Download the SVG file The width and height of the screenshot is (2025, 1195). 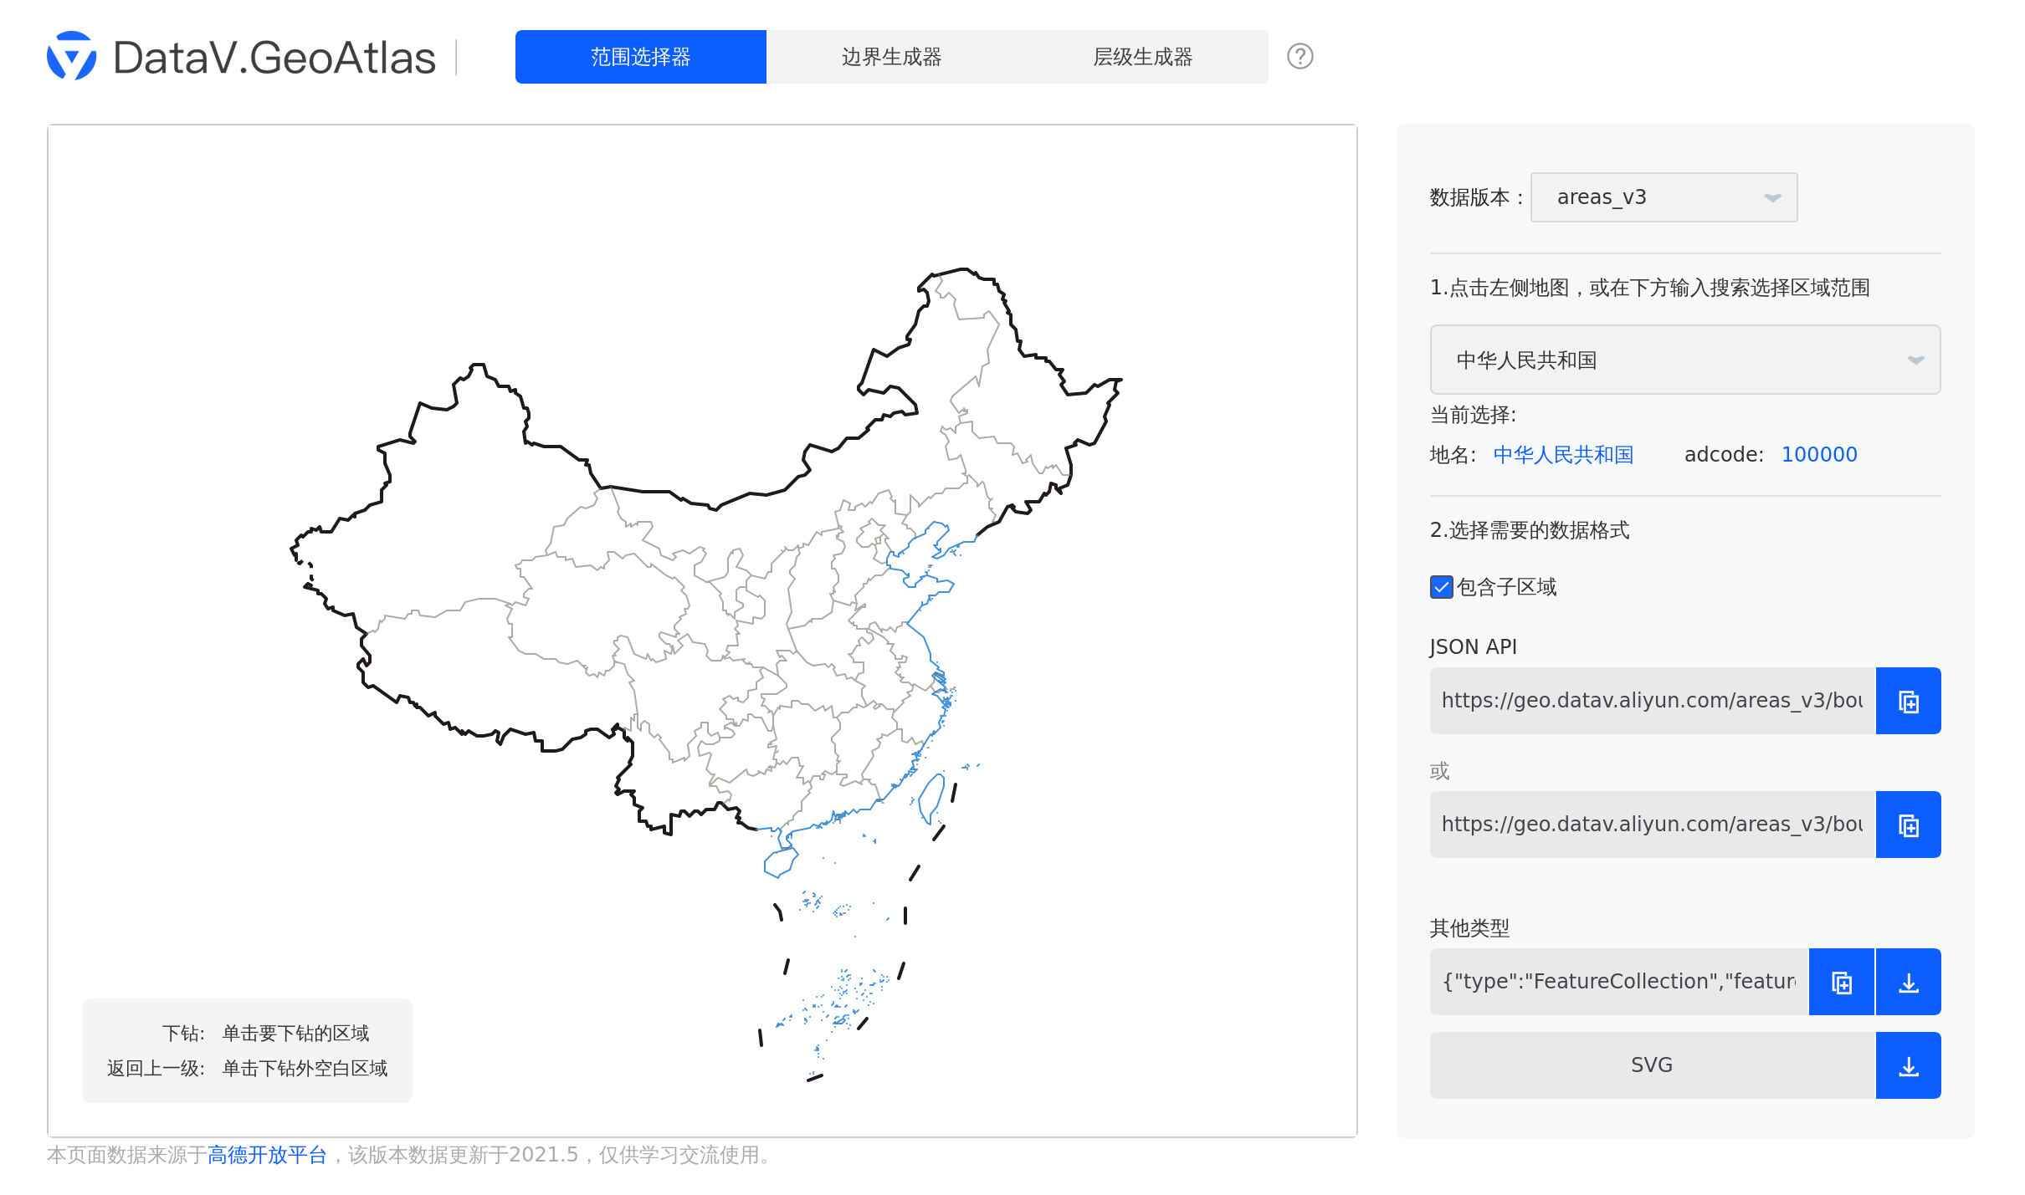tap(1908, 1065)
